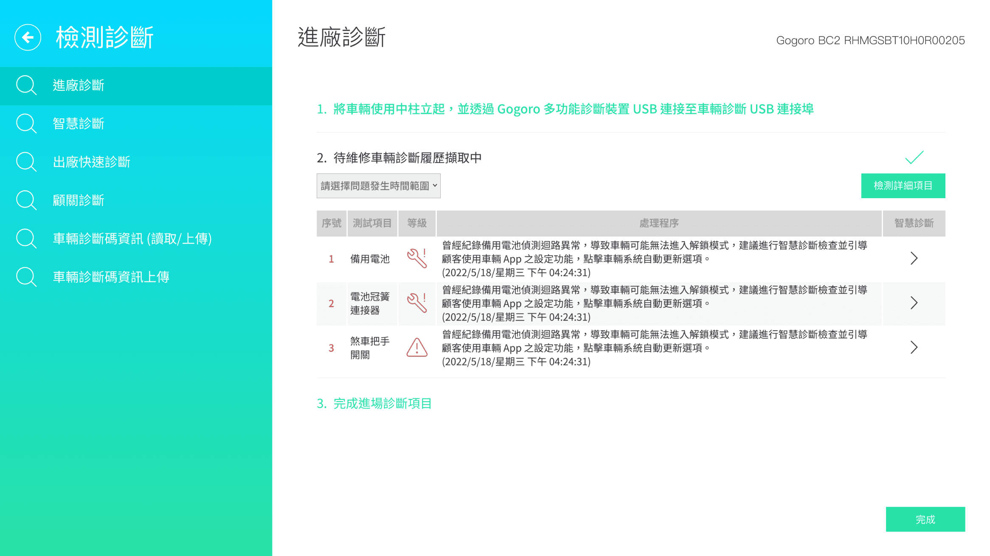This screenshot has height=556, width=990.
Task: Open 請選擇問題發生時間範圍 dropdown
Action: pos(378,186)
